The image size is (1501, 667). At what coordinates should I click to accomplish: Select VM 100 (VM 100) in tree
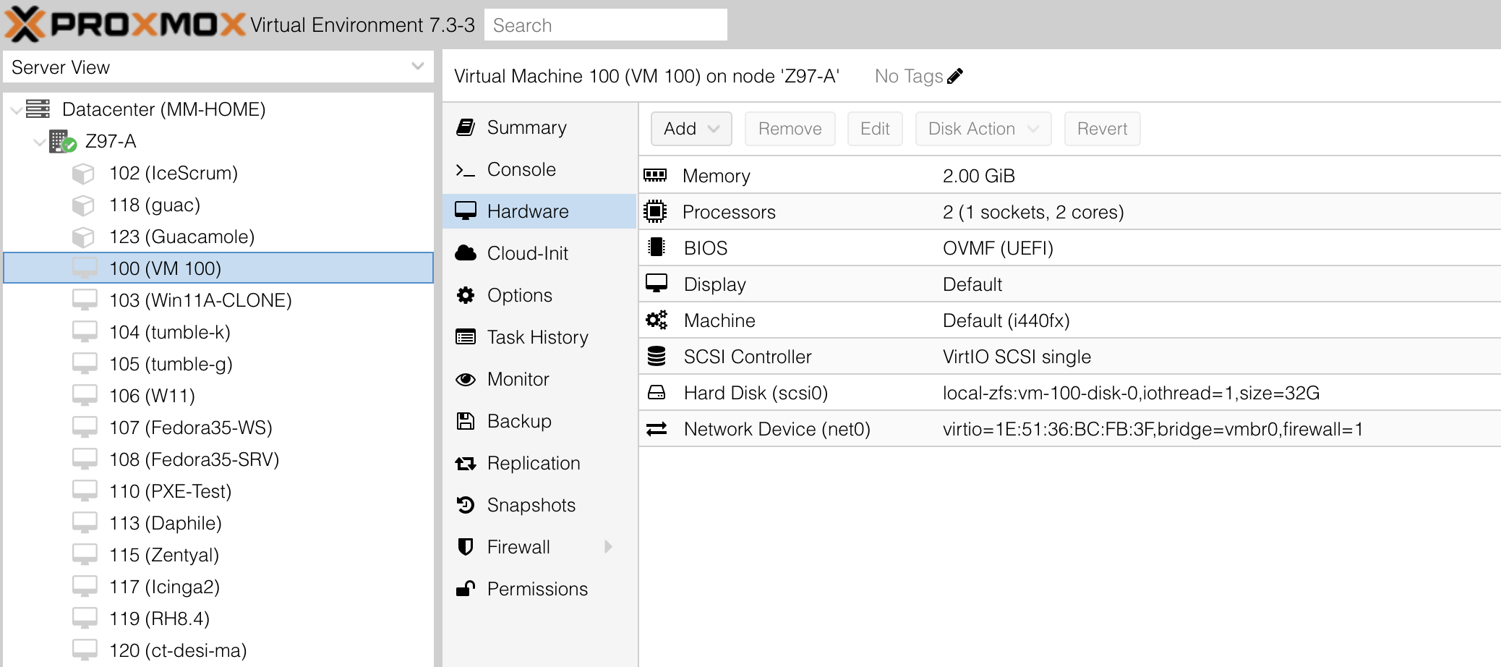pos(218,268)
